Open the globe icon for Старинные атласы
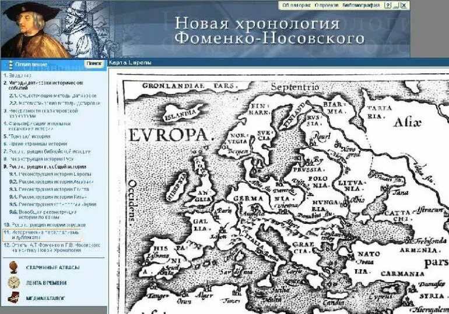 [13, 267]
